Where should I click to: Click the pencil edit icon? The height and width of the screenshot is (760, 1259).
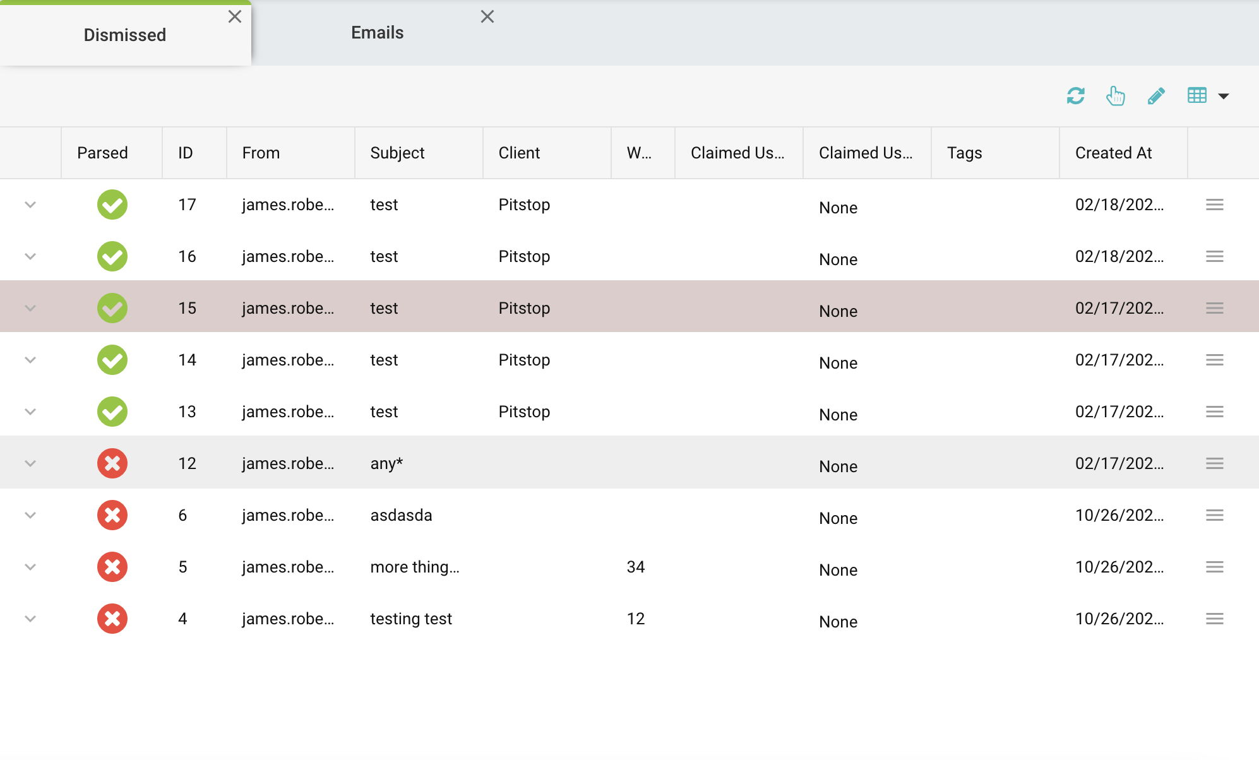(1156, 96)
